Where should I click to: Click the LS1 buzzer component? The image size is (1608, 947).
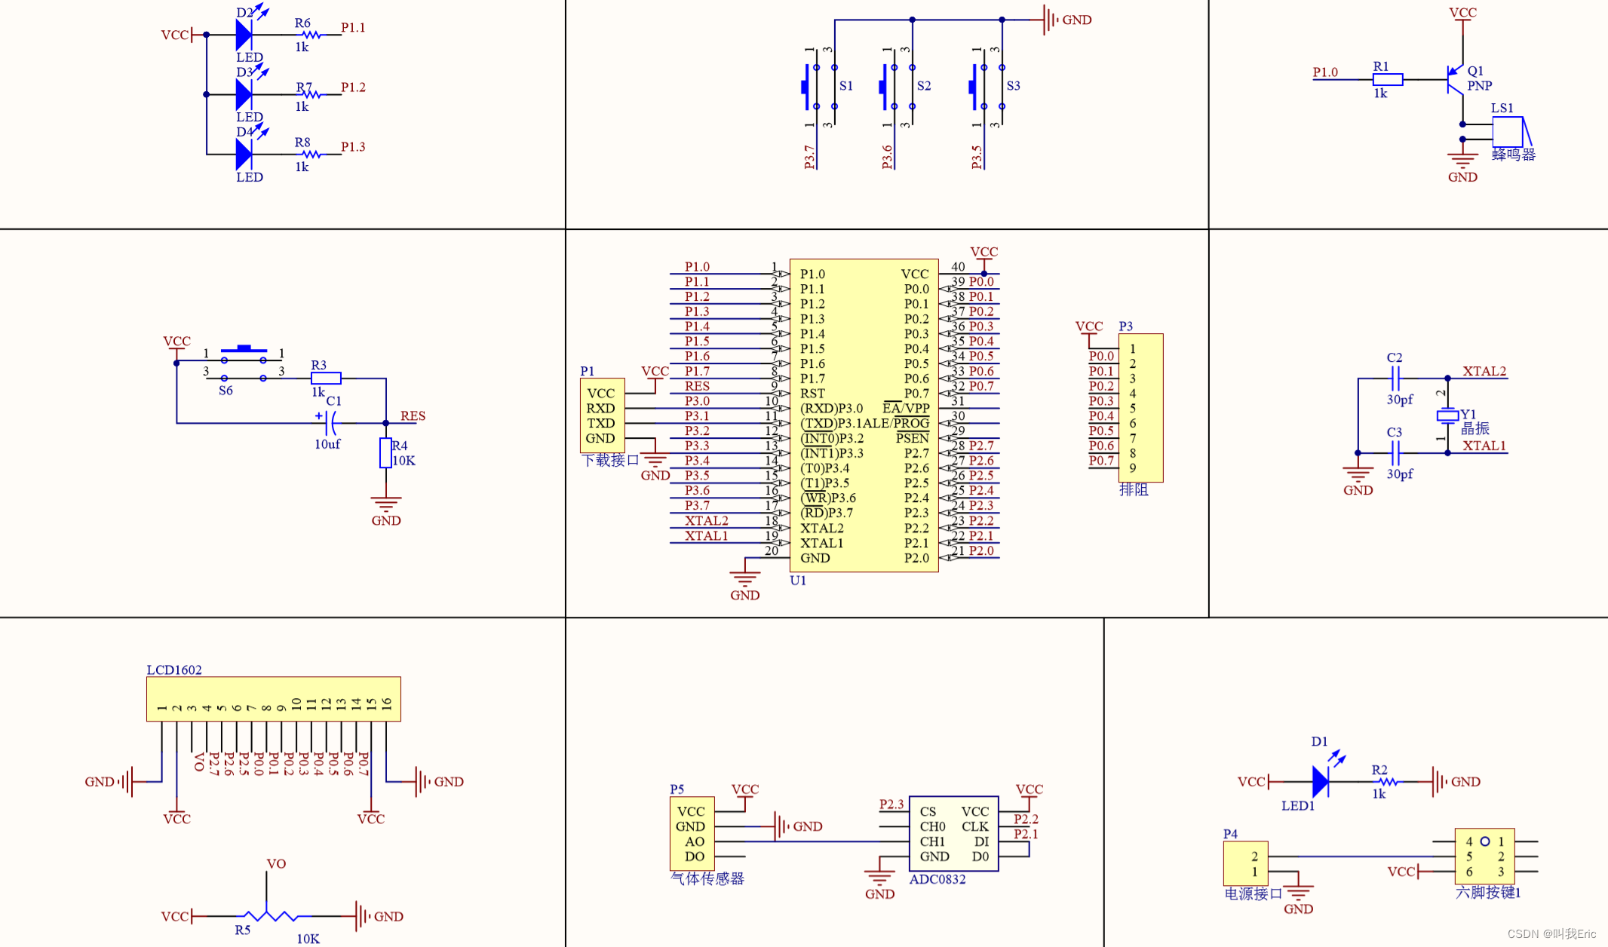1511,131
